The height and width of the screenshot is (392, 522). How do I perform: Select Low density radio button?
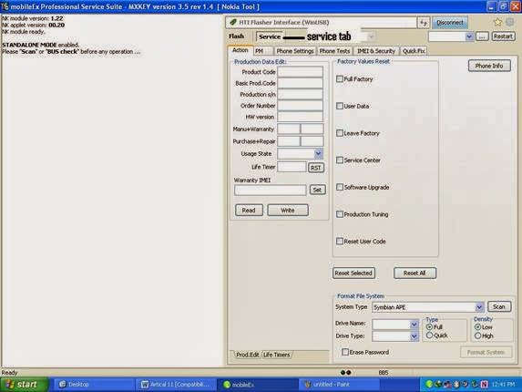(x=477, y=327)
